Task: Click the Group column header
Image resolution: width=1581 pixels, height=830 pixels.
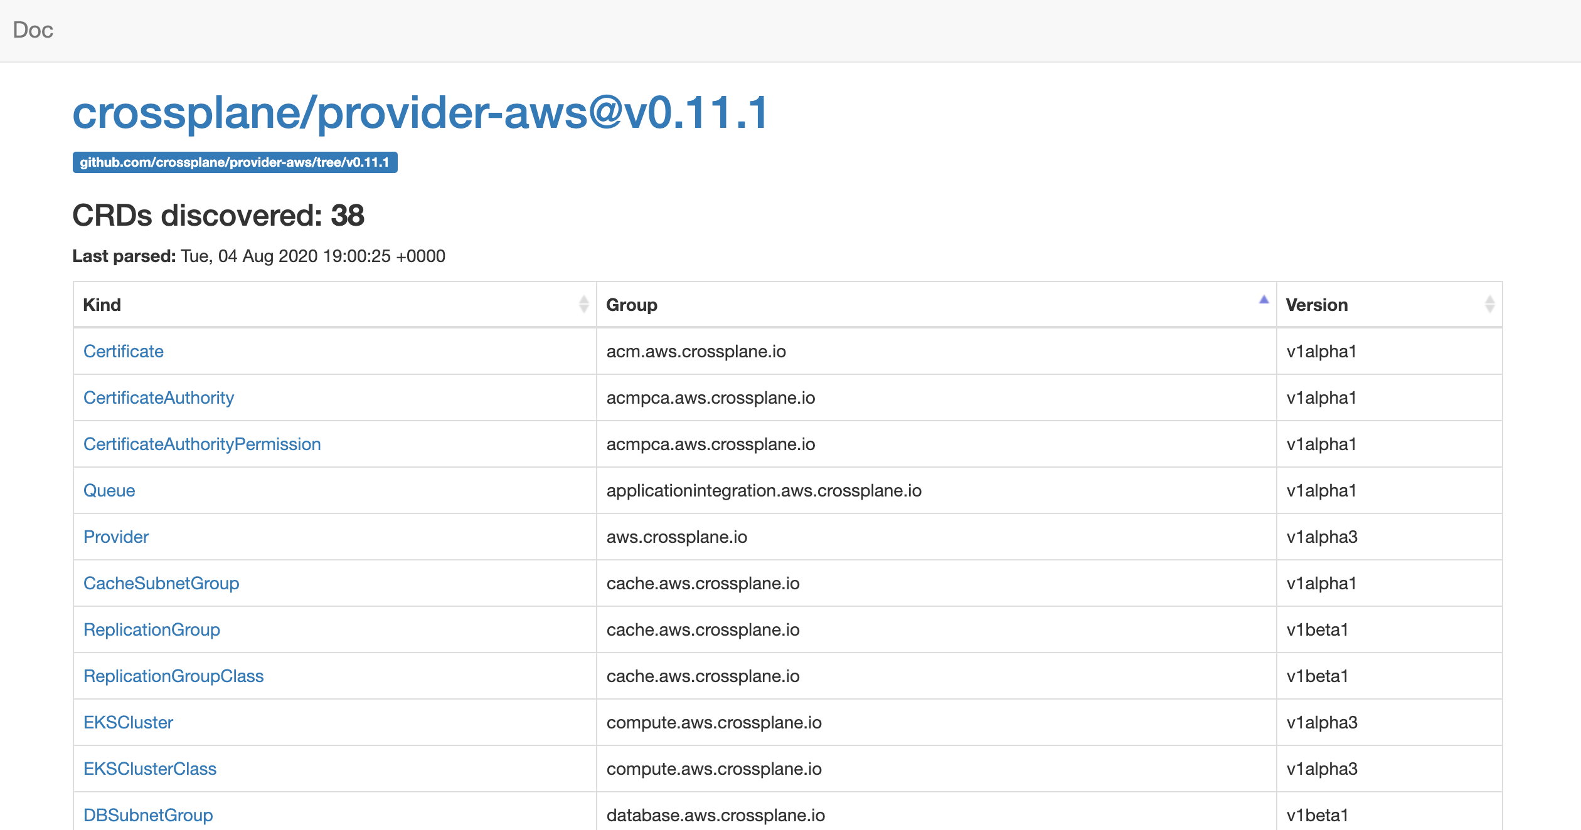Action: [936, 305]
